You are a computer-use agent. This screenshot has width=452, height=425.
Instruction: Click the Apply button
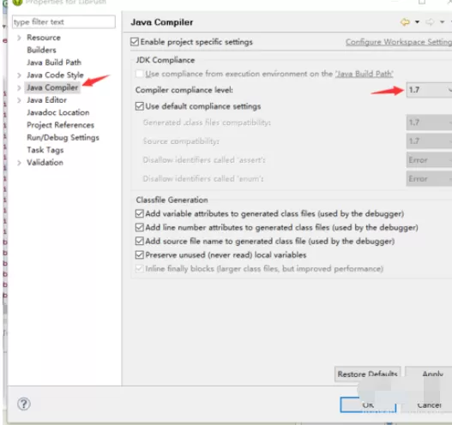tap(429, 374)
